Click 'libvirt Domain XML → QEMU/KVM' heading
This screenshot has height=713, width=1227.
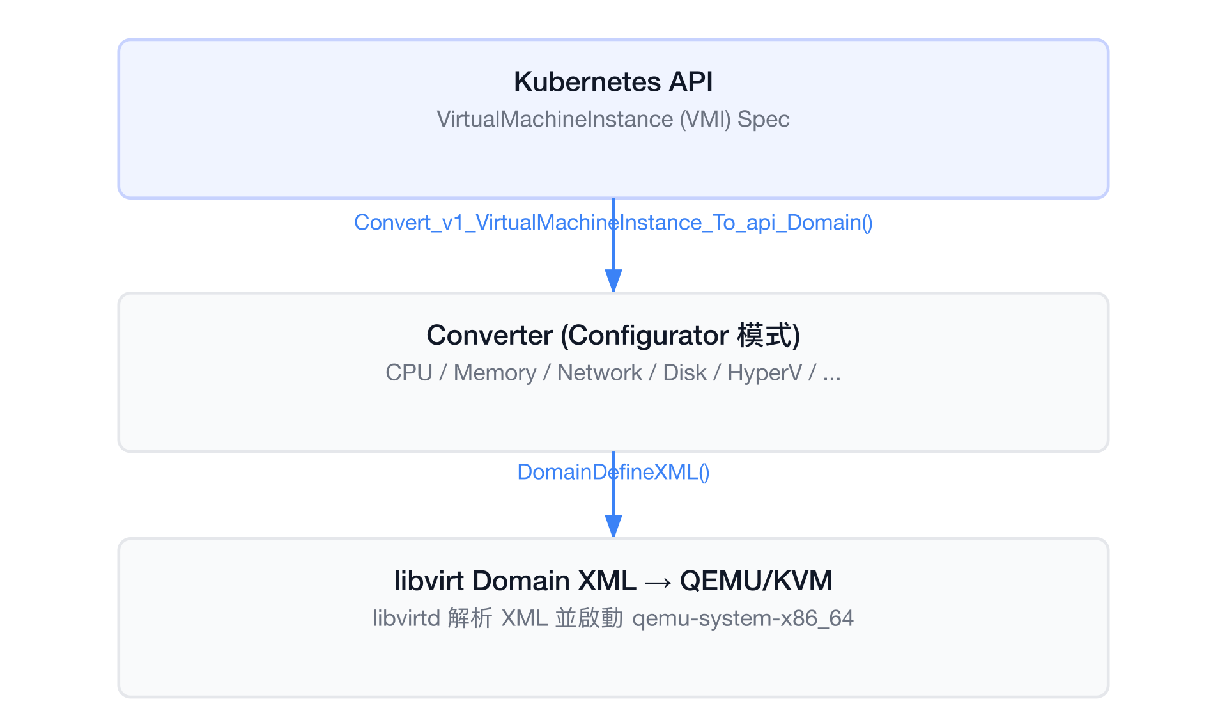[x=613, y=581]
